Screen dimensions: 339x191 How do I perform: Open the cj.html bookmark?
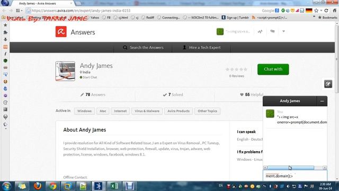click(121, 18)
